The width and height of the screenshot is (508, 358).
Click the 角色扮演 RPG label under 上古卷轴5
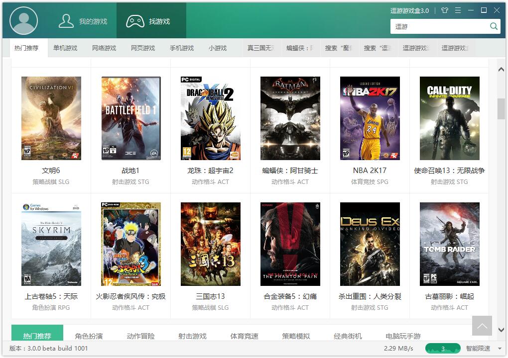coord(51,308)
